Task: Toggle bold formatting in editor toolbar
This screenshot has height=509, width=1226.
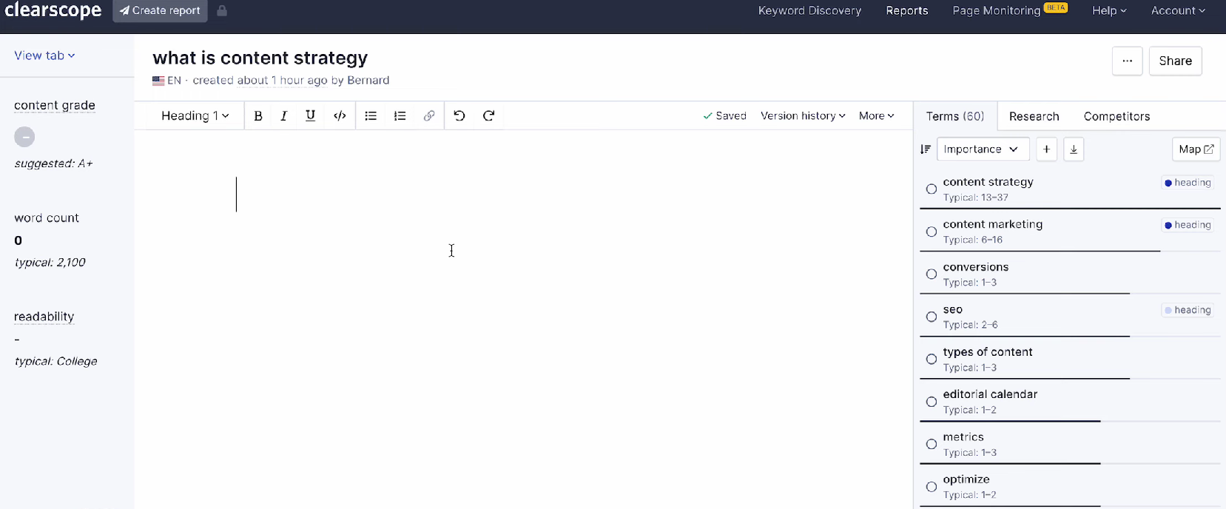Action: pos(258,116)
